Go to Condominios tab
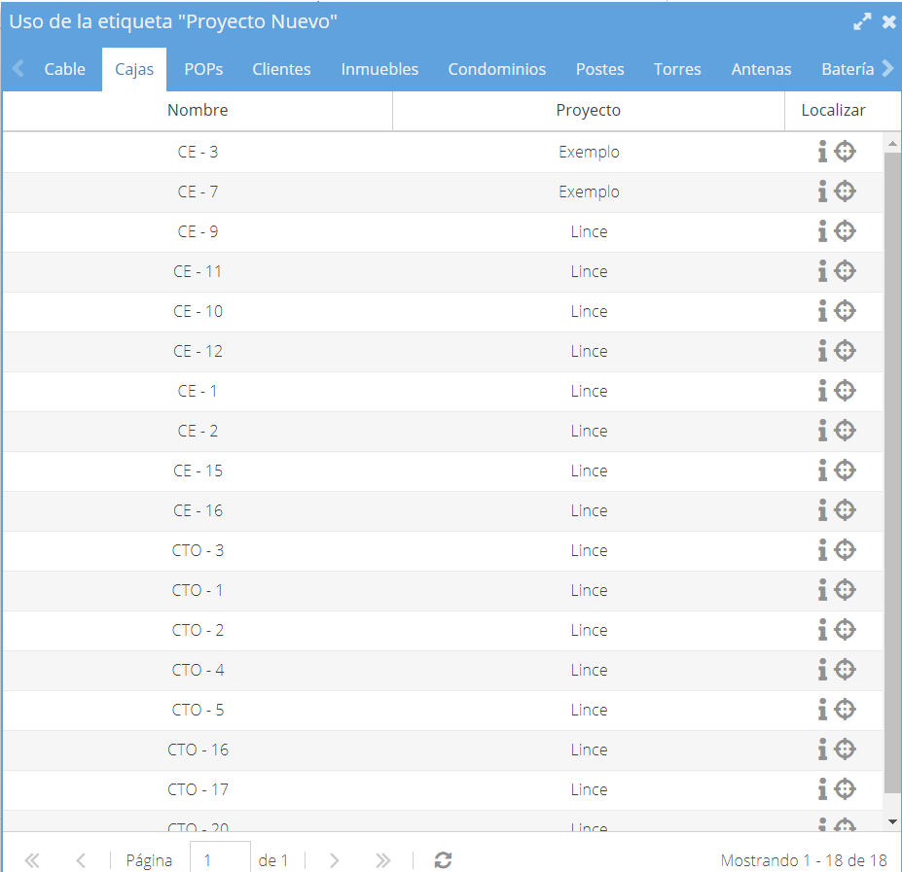Screen dimensions: 902x872 coord(497,69)
